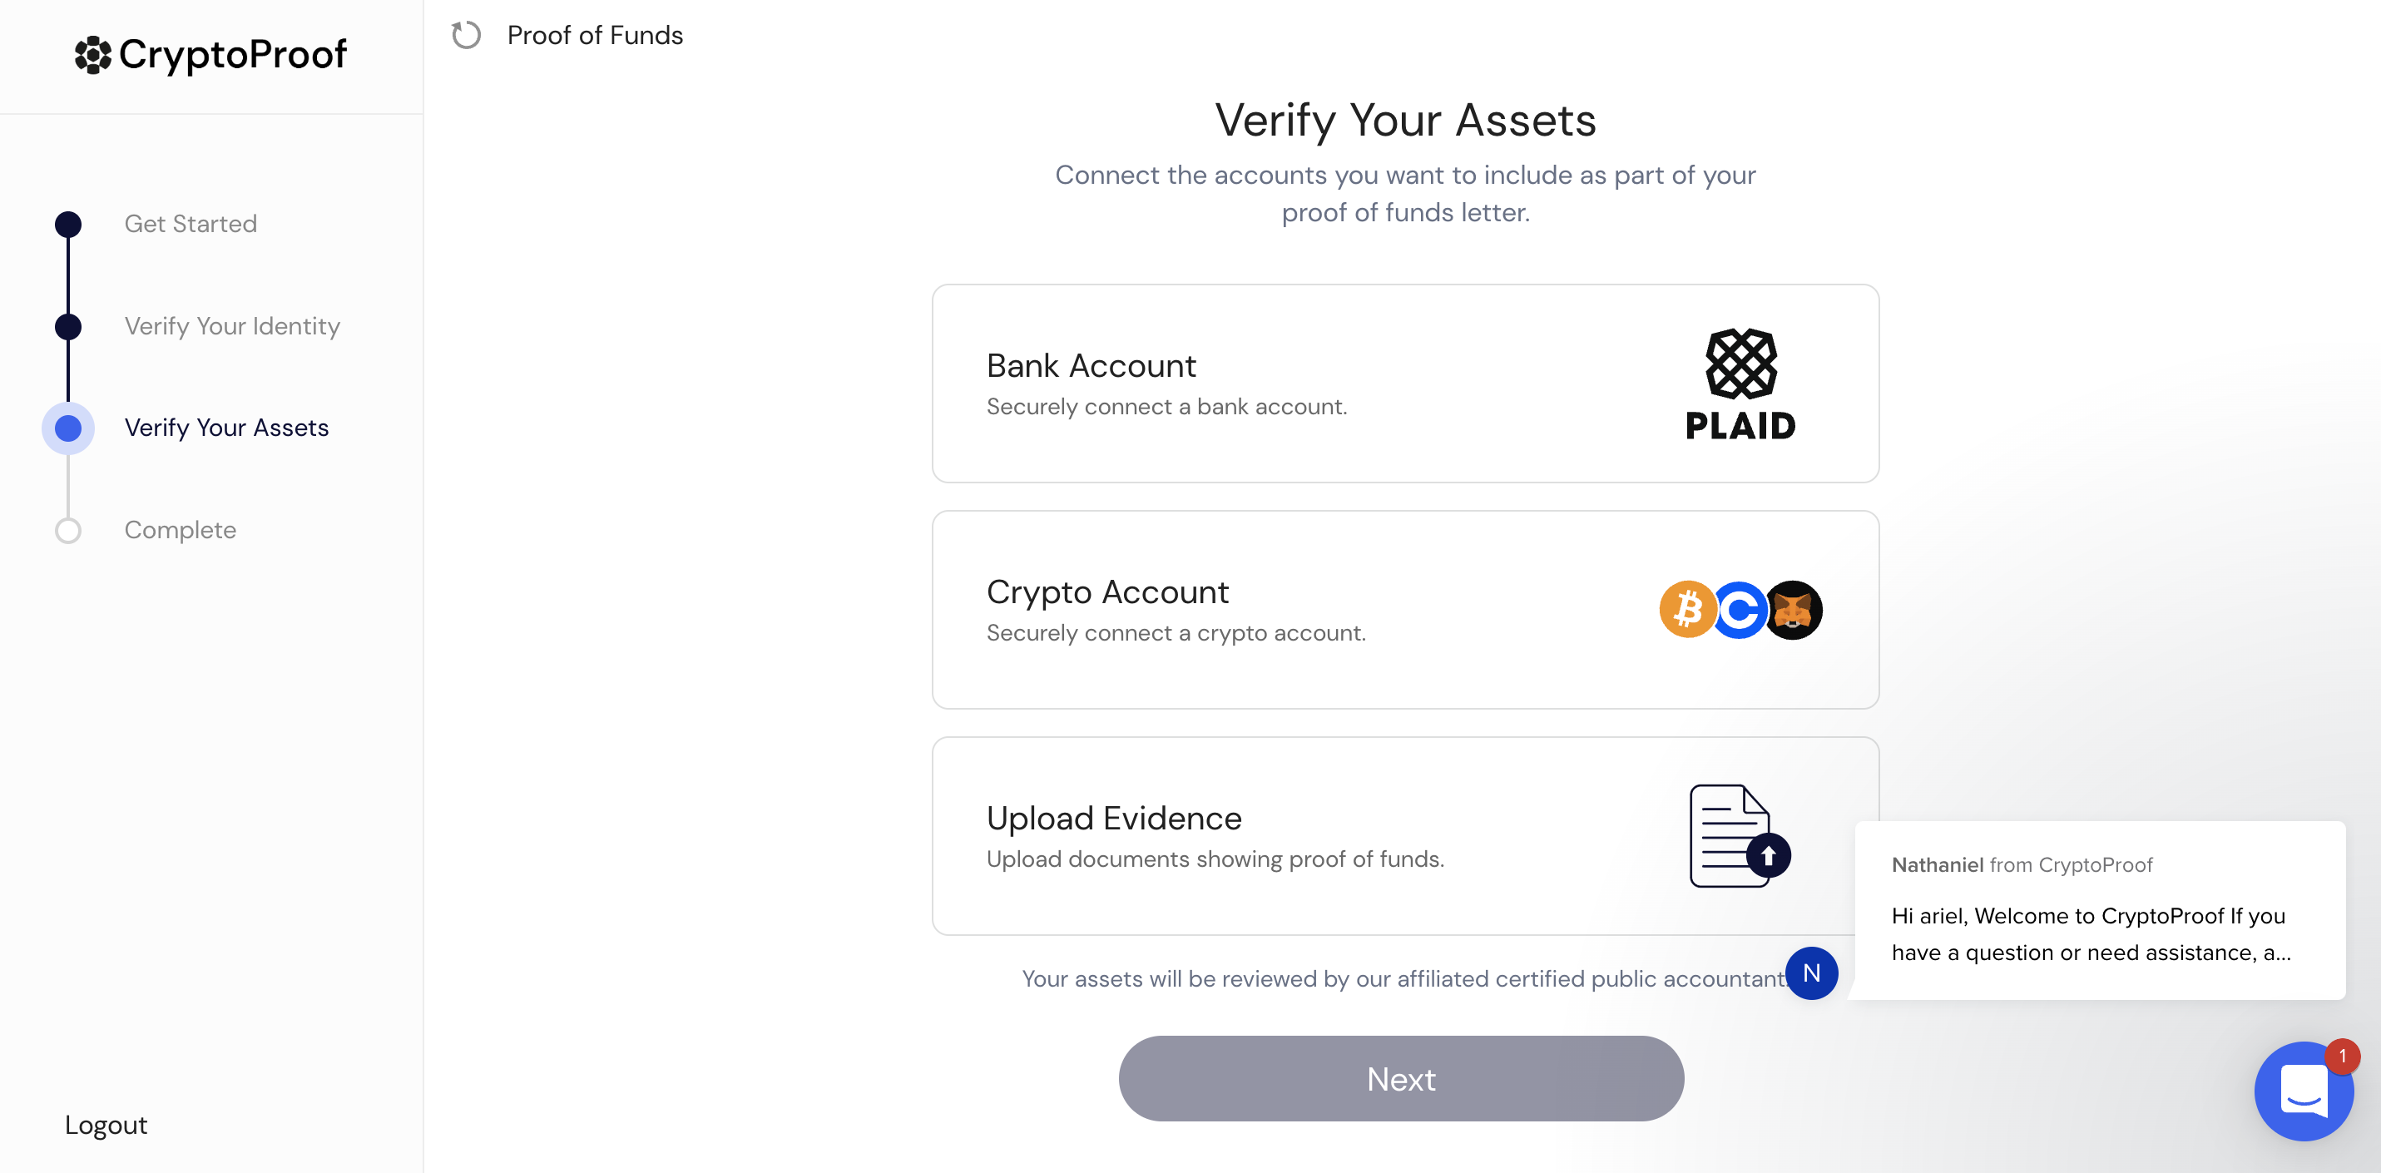Click Nathaniel's N avatar

coord(1810,973)
